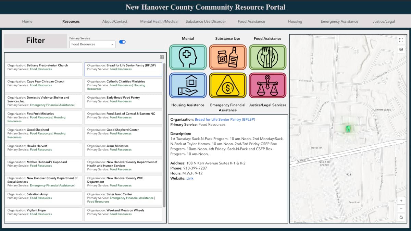Select Catholic Charities Ministries card
The width and height of the screenshot is (411, 231).
[x=123, y=85]
